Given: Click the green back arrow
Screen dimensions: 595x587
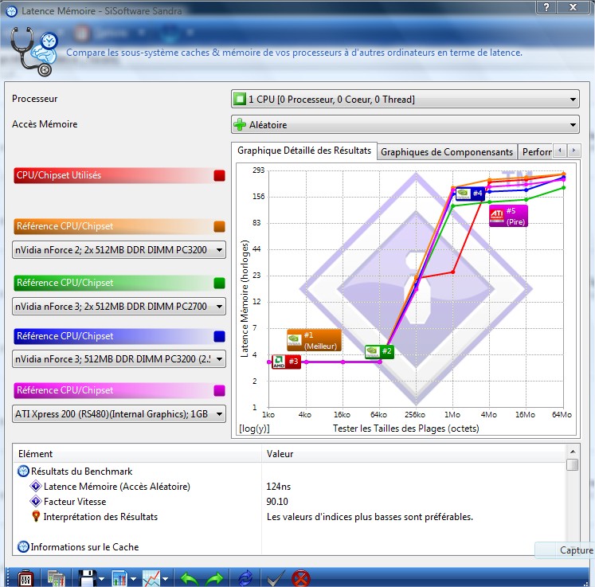Looking at the screenshot, I should pyautogui.click(x=189, y=579).
